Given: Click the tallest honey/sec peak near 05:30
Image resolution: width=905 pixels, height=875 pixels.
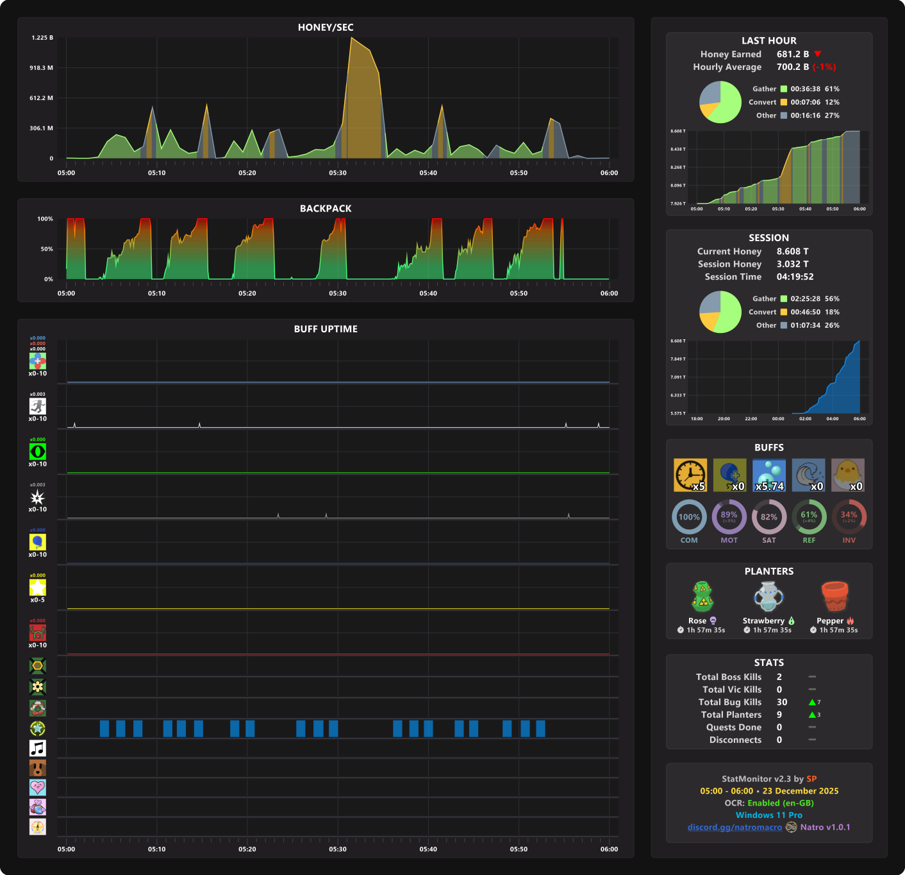Looking at the screenshot, I should point(351,38).
